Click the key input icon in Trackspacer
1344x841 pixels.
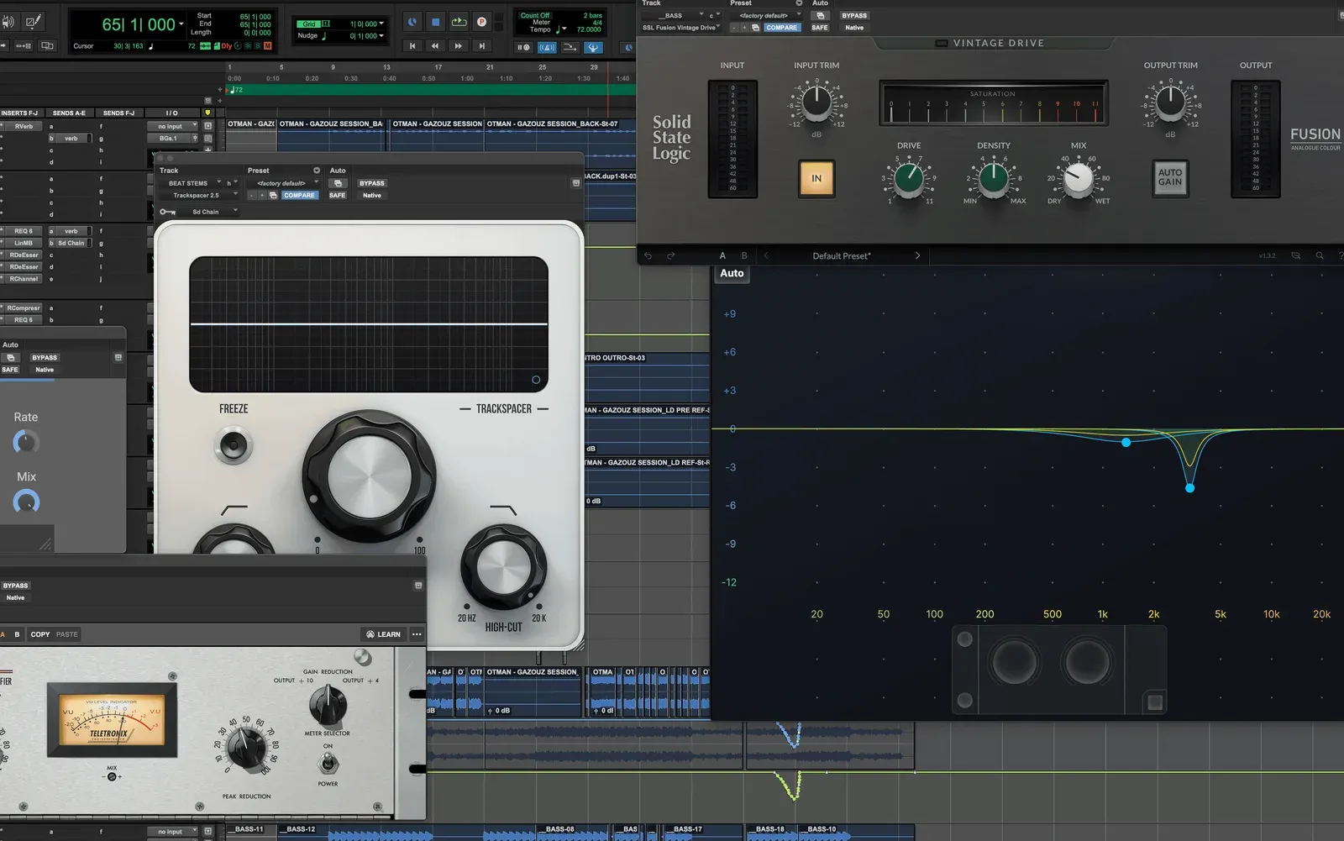167,212
